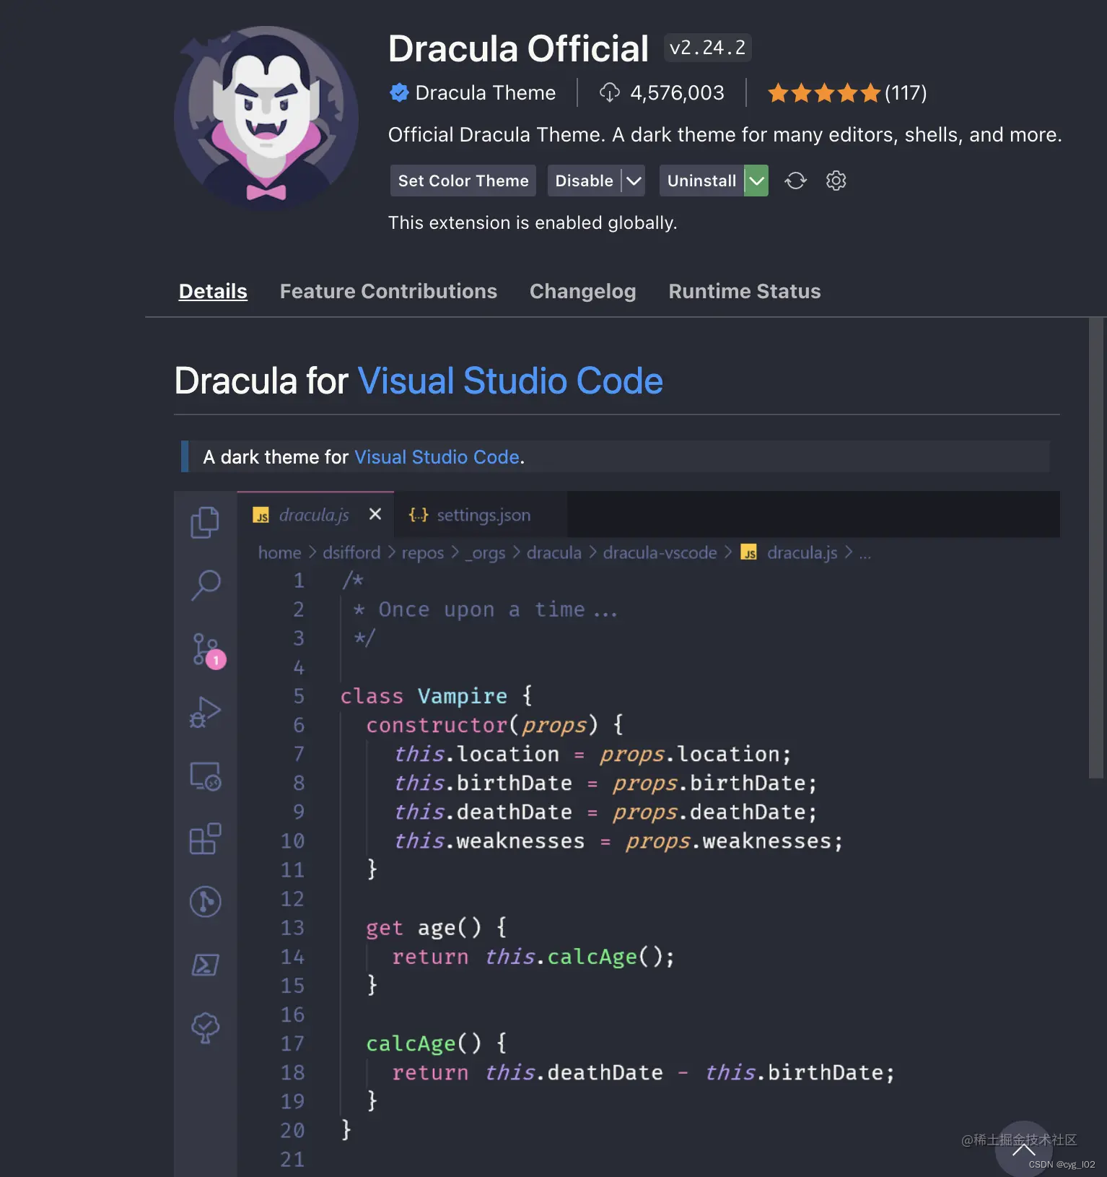
Task: Click the five-star rating stars
Action: click(x=824, y=92)
